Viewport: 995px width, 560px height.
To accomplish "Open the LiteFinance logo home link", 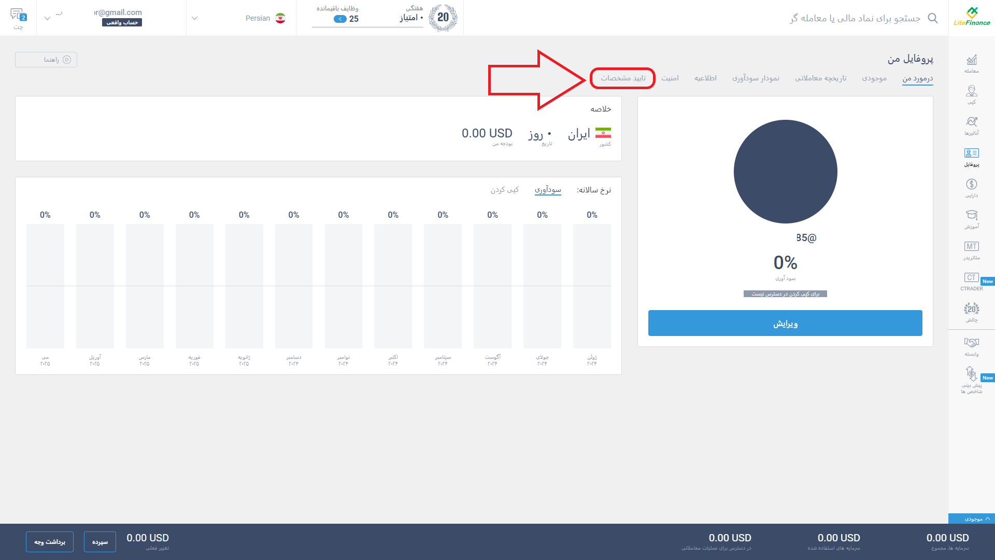I will point(972,17).
